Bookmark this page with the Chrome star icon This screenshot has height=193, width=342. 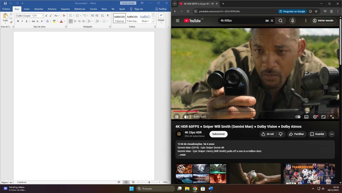pyautogui.click(x=316, y=11)
